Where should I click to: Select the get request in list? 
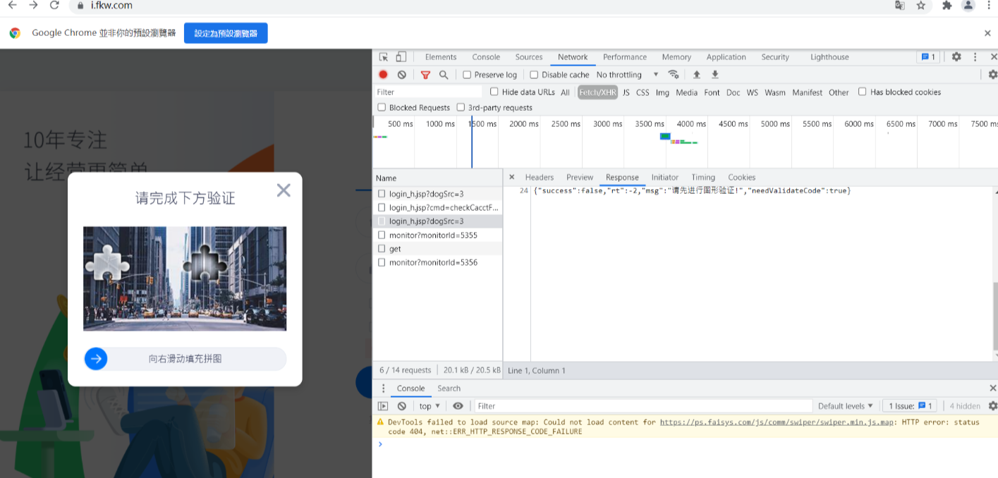tap(395, 249)
